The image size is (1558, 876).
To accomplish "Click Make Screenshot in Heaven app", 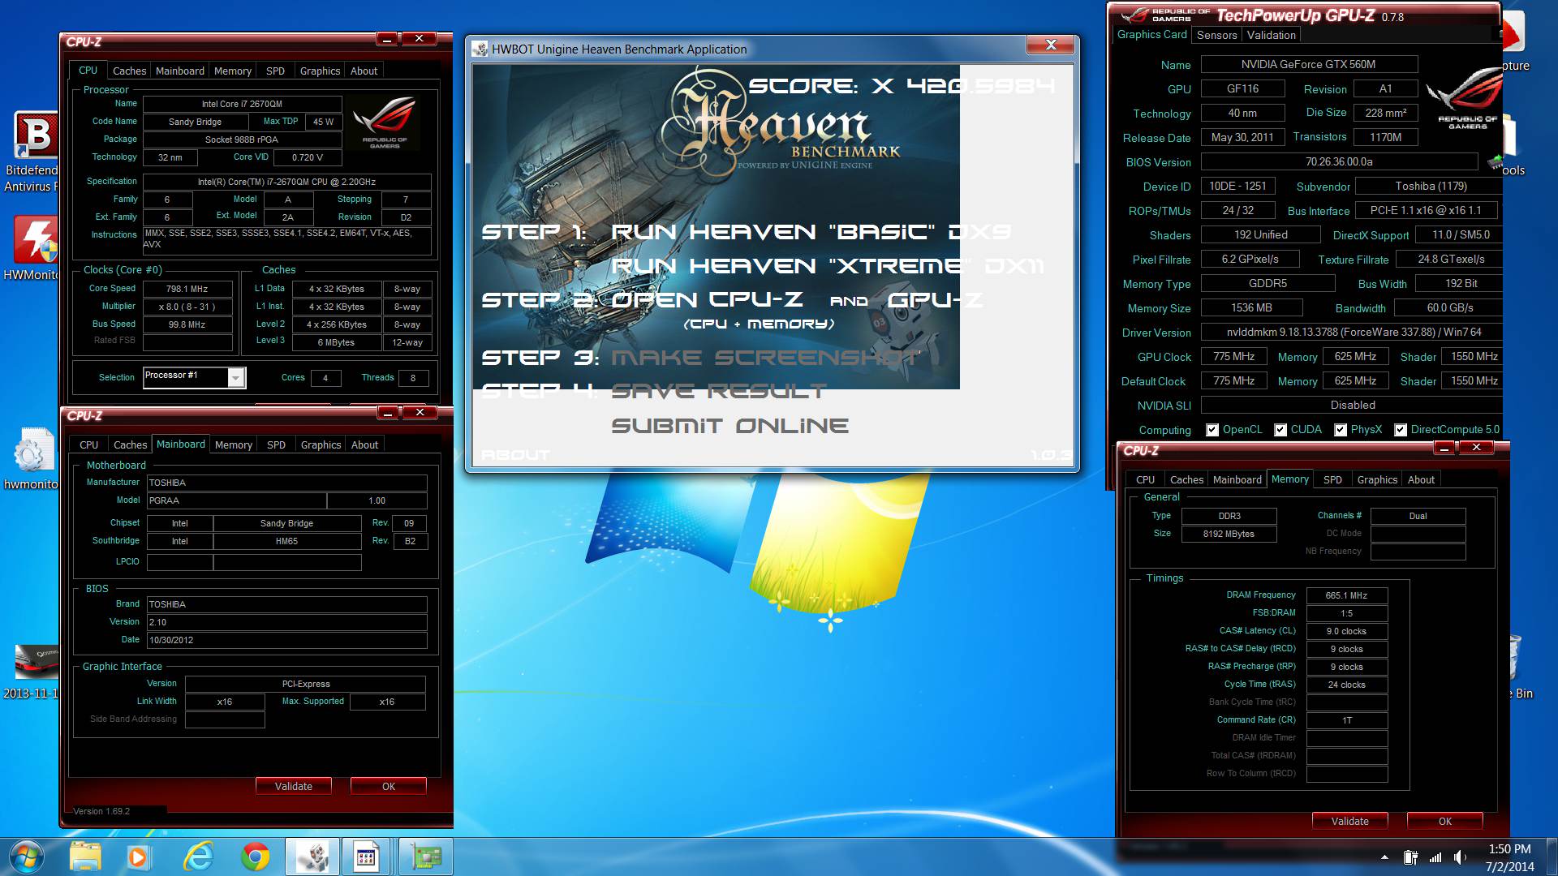I will [x=765, y=358].
